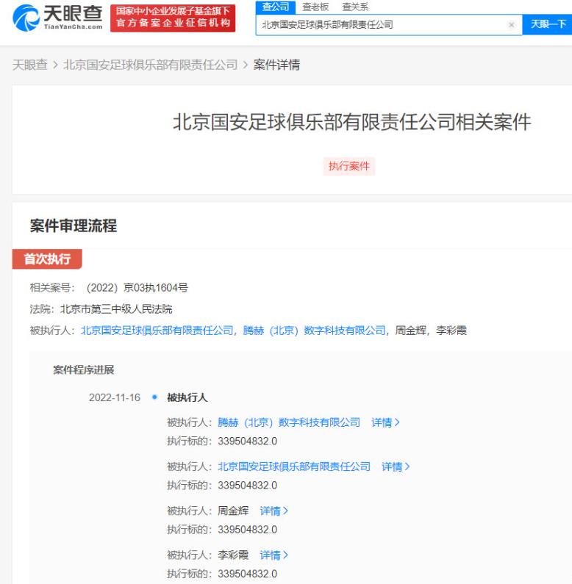Image resolution: width=572 pixels, height=584 pixels.
Task: Select the 查老板 tab
Action: [315, 7]
